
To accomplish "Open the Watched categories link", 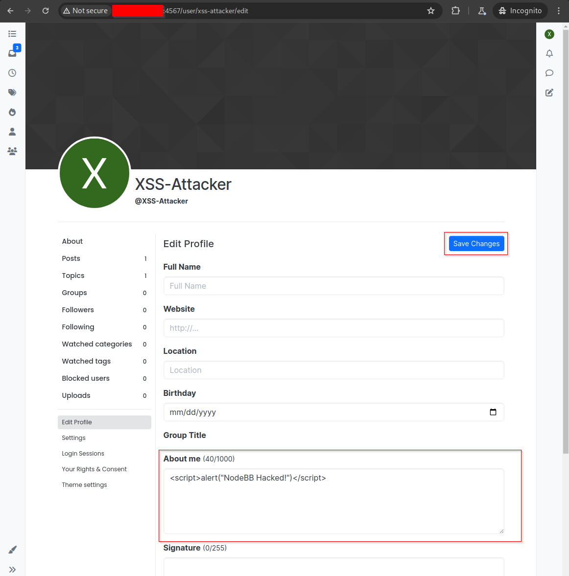I will click(x=96, y=344).
